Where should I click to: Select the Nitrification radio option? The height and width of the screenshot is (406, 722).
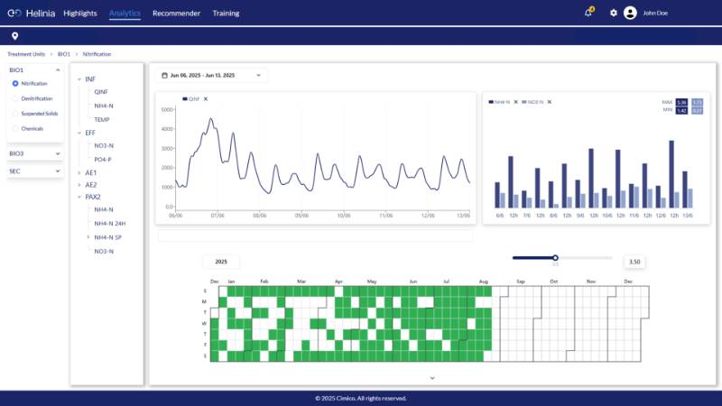(15, 83)
